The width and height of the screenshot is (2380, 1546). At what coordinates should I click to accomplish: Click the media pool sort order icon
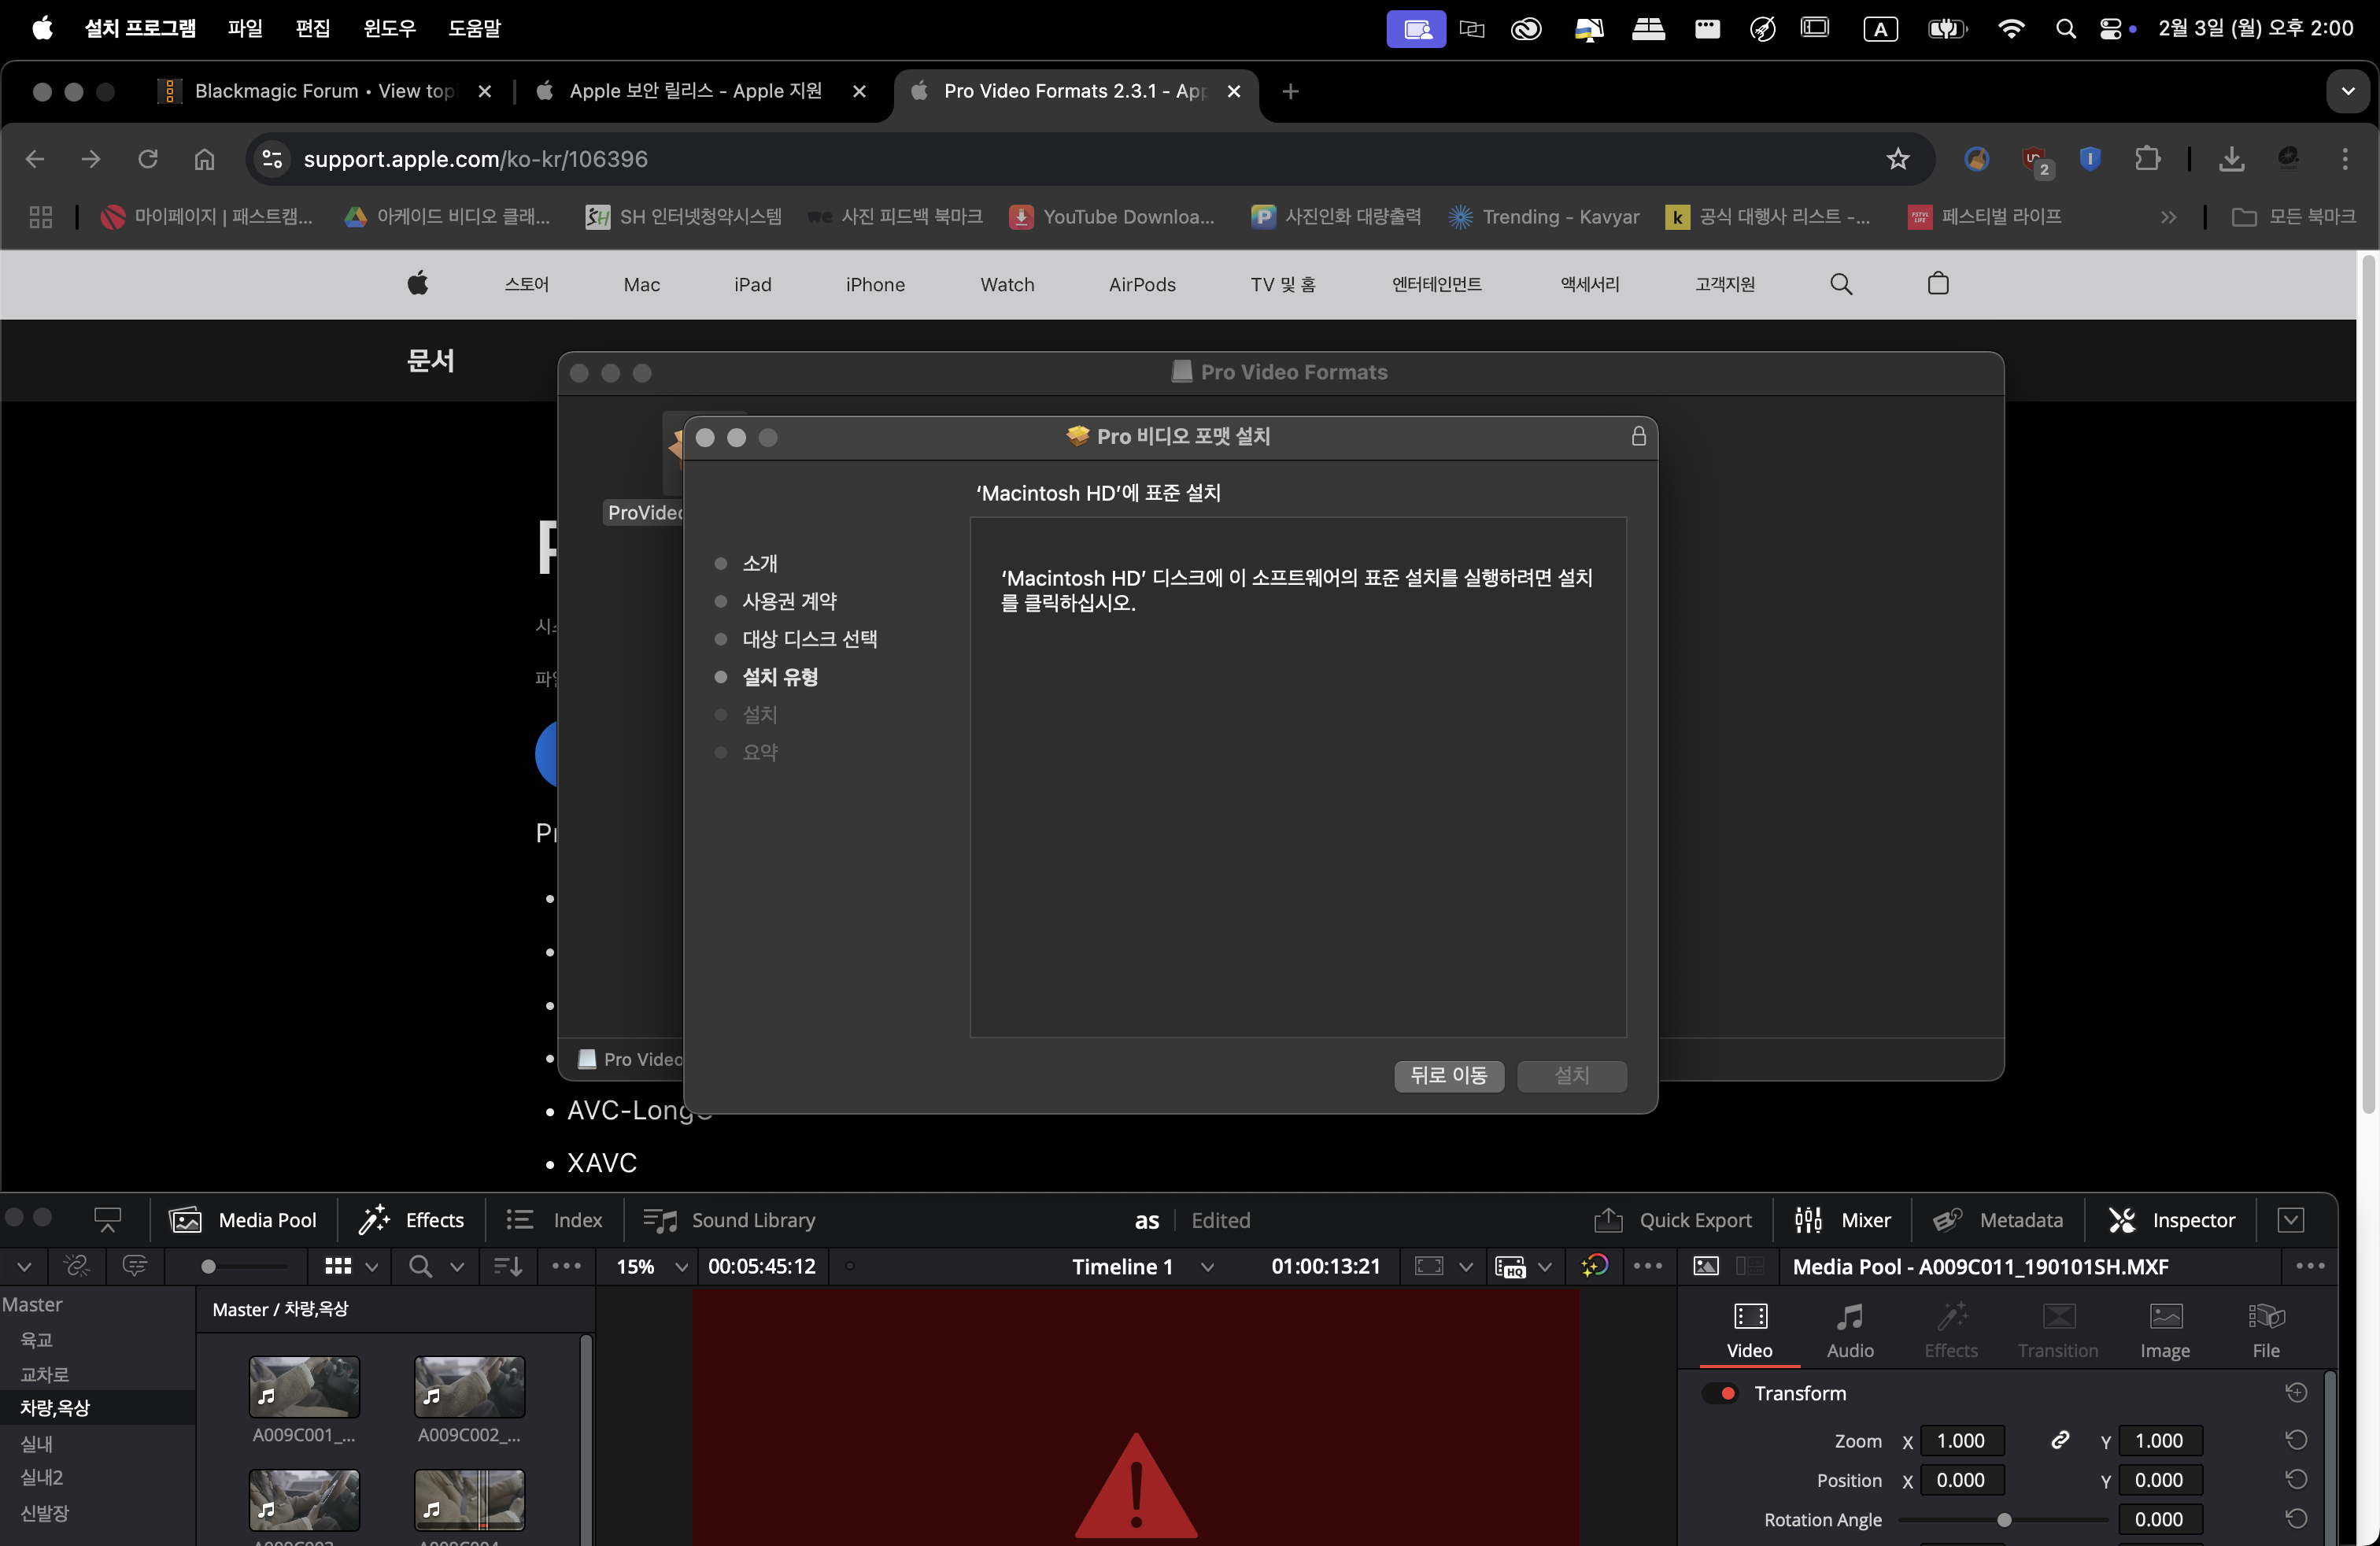(x=508, y=1266)
